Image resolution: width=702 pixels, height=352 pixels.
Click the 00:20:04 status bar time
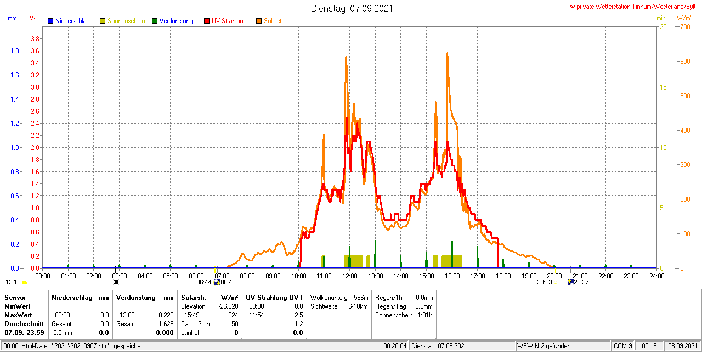coord(395,346)
